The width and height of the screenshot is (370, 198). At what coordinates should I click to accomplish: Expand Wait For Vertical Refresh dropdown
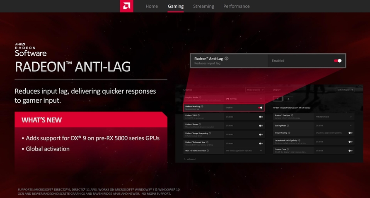tap(244, 151)
